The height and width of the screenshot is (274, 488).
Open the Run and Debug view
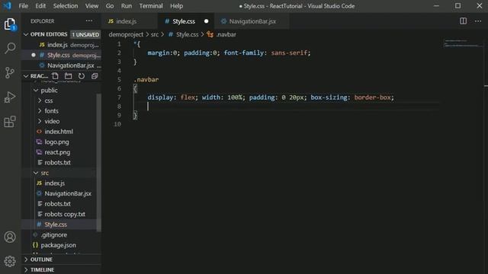click(x=10, y=97)
